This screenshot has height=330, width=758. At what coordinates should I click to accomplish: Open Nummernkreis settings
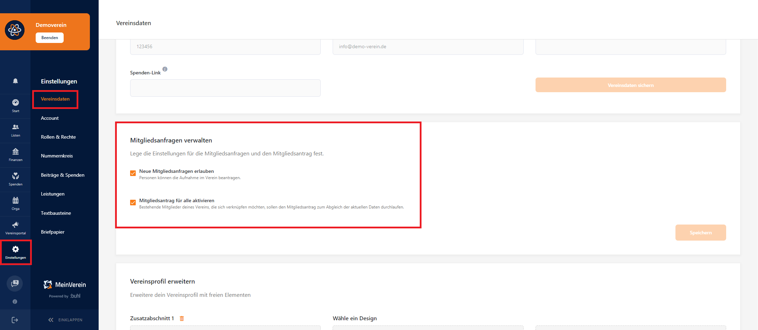[57, 156]
